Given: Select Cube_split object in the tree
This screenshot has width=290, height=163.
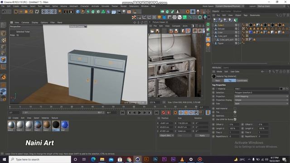Looking at the screenshot, I should (222, 36).
